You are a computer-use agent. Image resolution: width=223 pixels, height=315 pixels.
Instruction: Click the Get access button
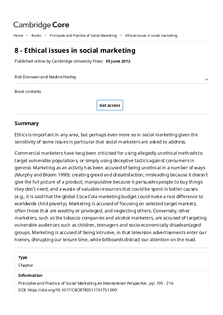[x=110, y=105]
